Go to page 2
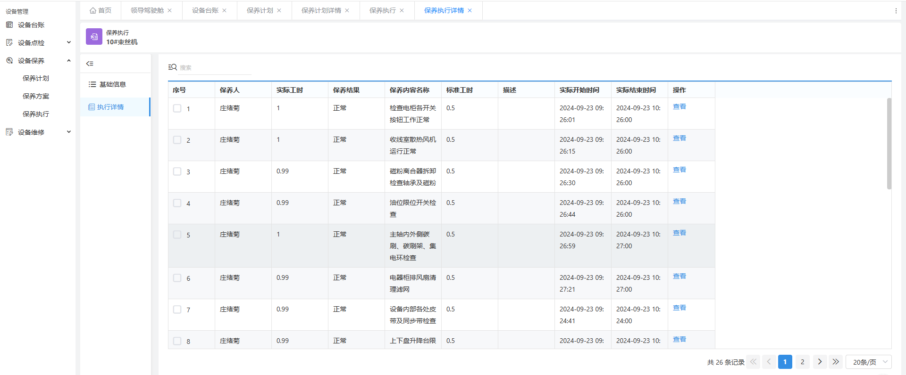Screen dimensions: 906x375 click(802, 362)
